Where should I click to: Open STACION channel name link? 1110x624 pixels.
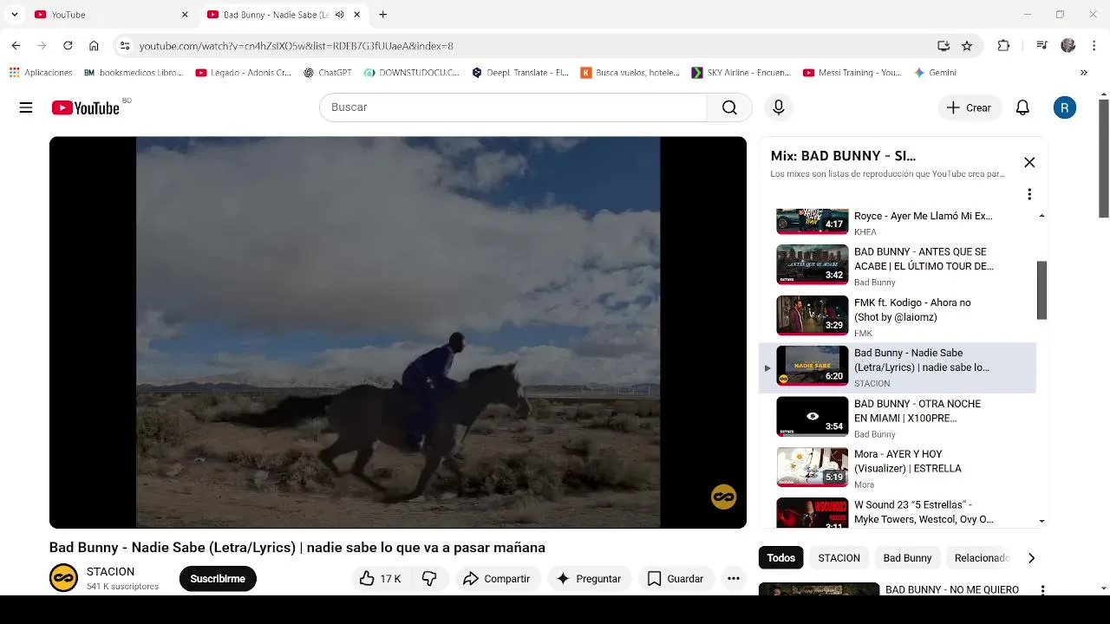[110, 572]
